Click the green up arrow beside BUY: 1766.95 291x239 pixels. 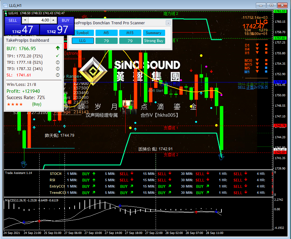tap(58, 48)
